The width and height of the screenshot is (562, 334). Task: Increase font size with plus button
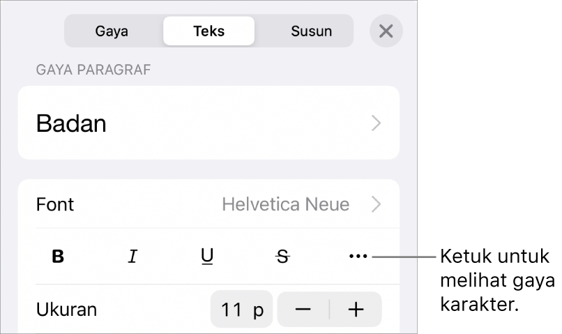[356, 310]
